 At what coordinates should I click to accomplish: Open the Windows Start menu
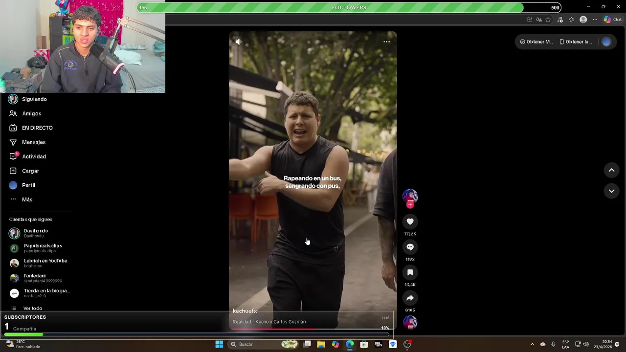pyautogui.click(x=219, y=344)
